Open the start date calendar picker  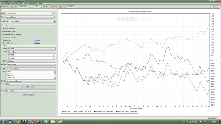(x=54, y=55)
